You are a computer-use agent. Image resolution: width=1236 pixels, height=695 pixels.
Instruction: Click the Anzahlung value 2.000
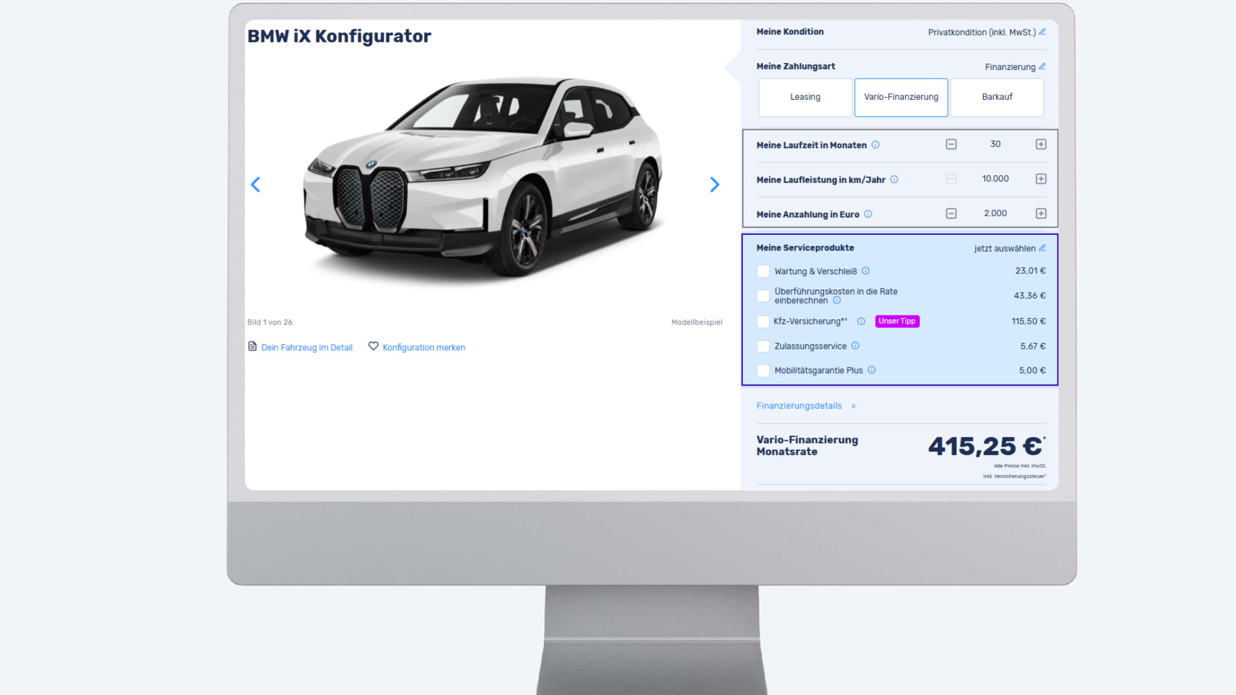(995, 214)
